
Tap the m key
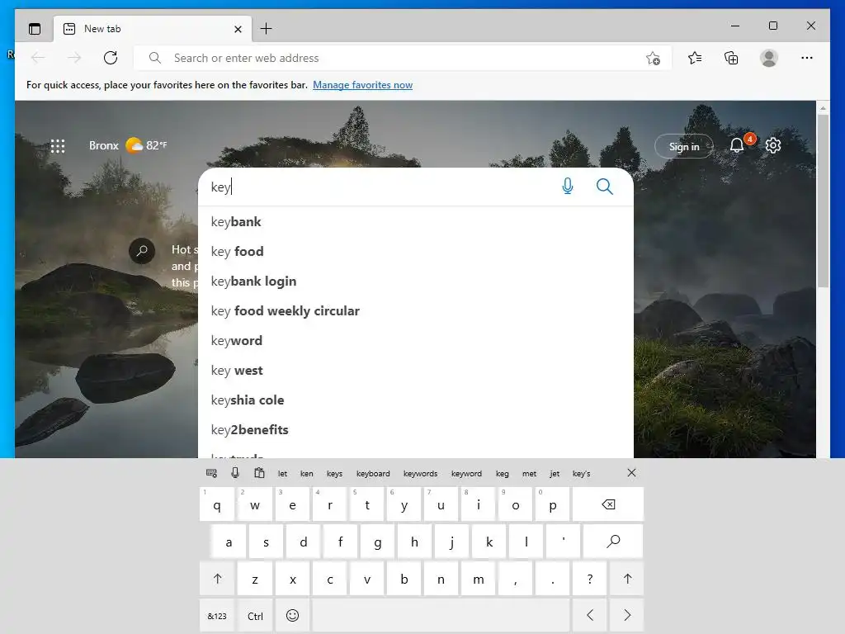[478, 579]
